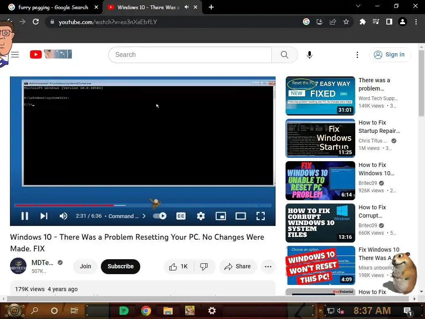Go forward in browser history
Screen dimensions: 425x319
22,22
